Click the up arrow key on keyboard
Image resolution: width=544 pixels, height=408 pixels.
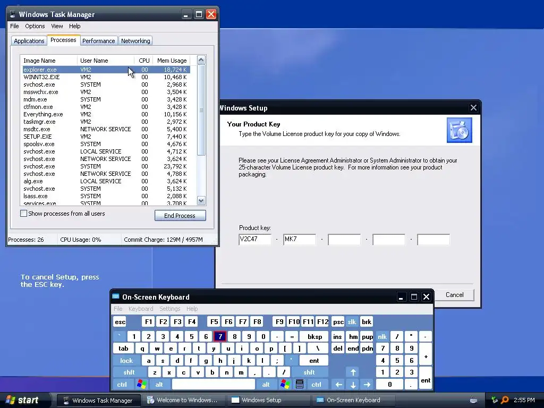click(x=353, y=372)
